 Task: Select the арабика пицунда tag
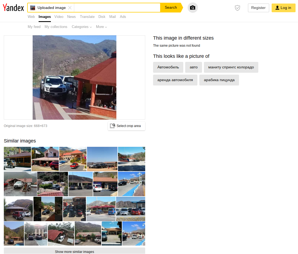point(219,80)
